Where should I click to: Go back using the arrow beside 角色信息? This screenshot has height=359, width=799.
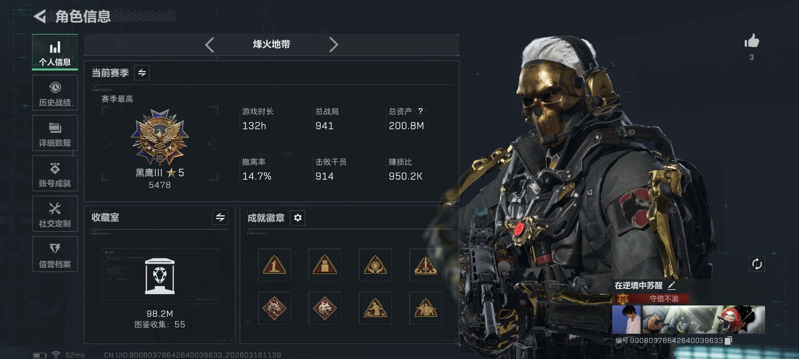pyautogui.click(x=40, y=16)
